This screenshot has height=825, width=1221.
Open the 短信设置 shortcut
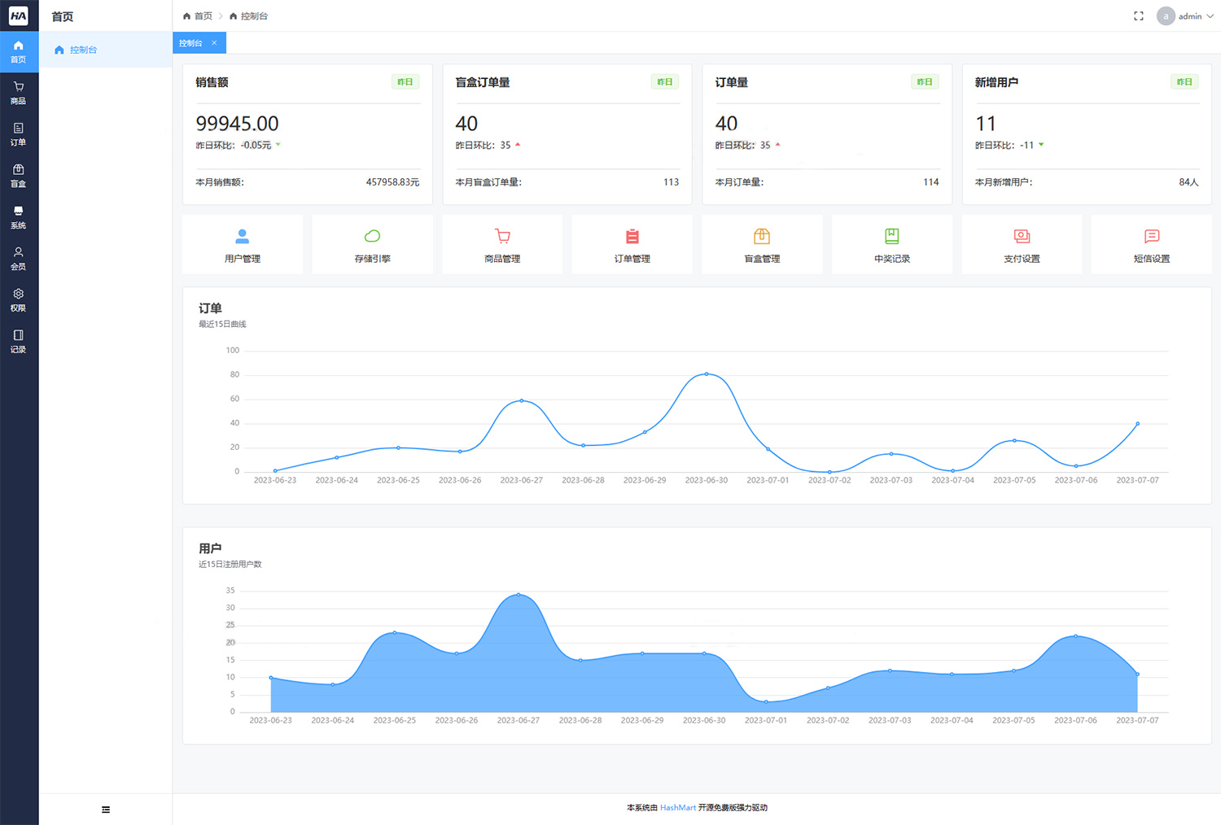pos(1151,244)
